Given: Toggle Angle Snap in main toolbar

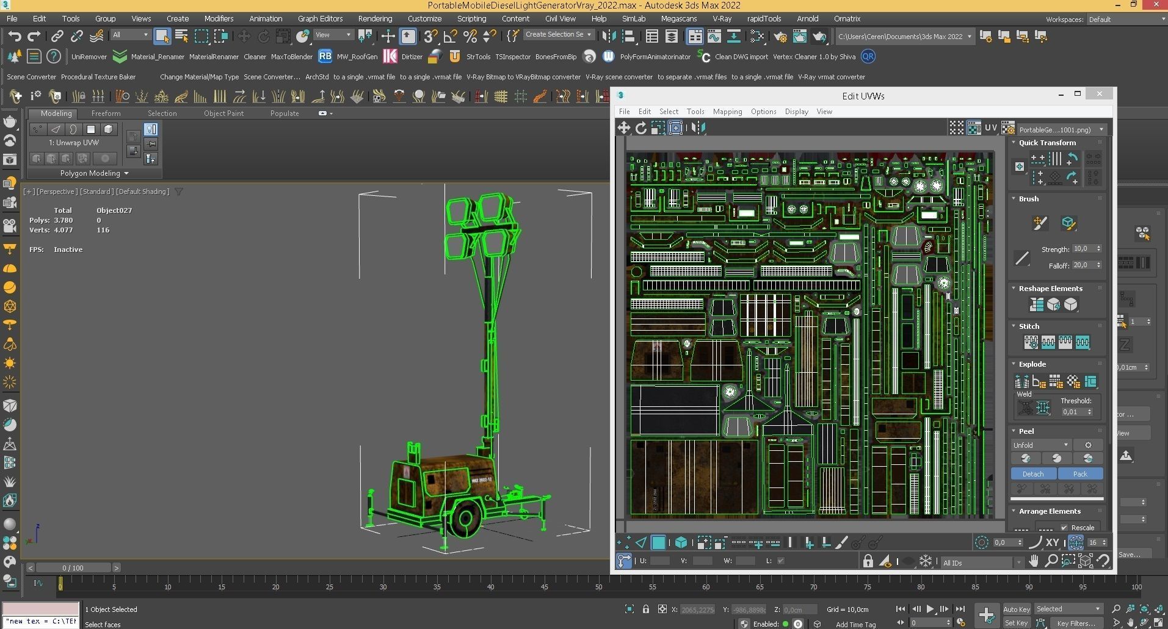Looking at the screenshot, I should pos(451,36).
